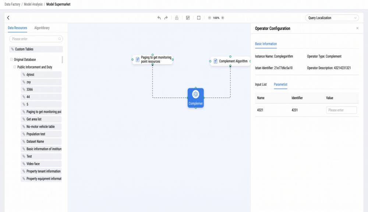This screenshot has width=368, height=212.
Task: Select the Get area list item
Action: click(41, 119)
